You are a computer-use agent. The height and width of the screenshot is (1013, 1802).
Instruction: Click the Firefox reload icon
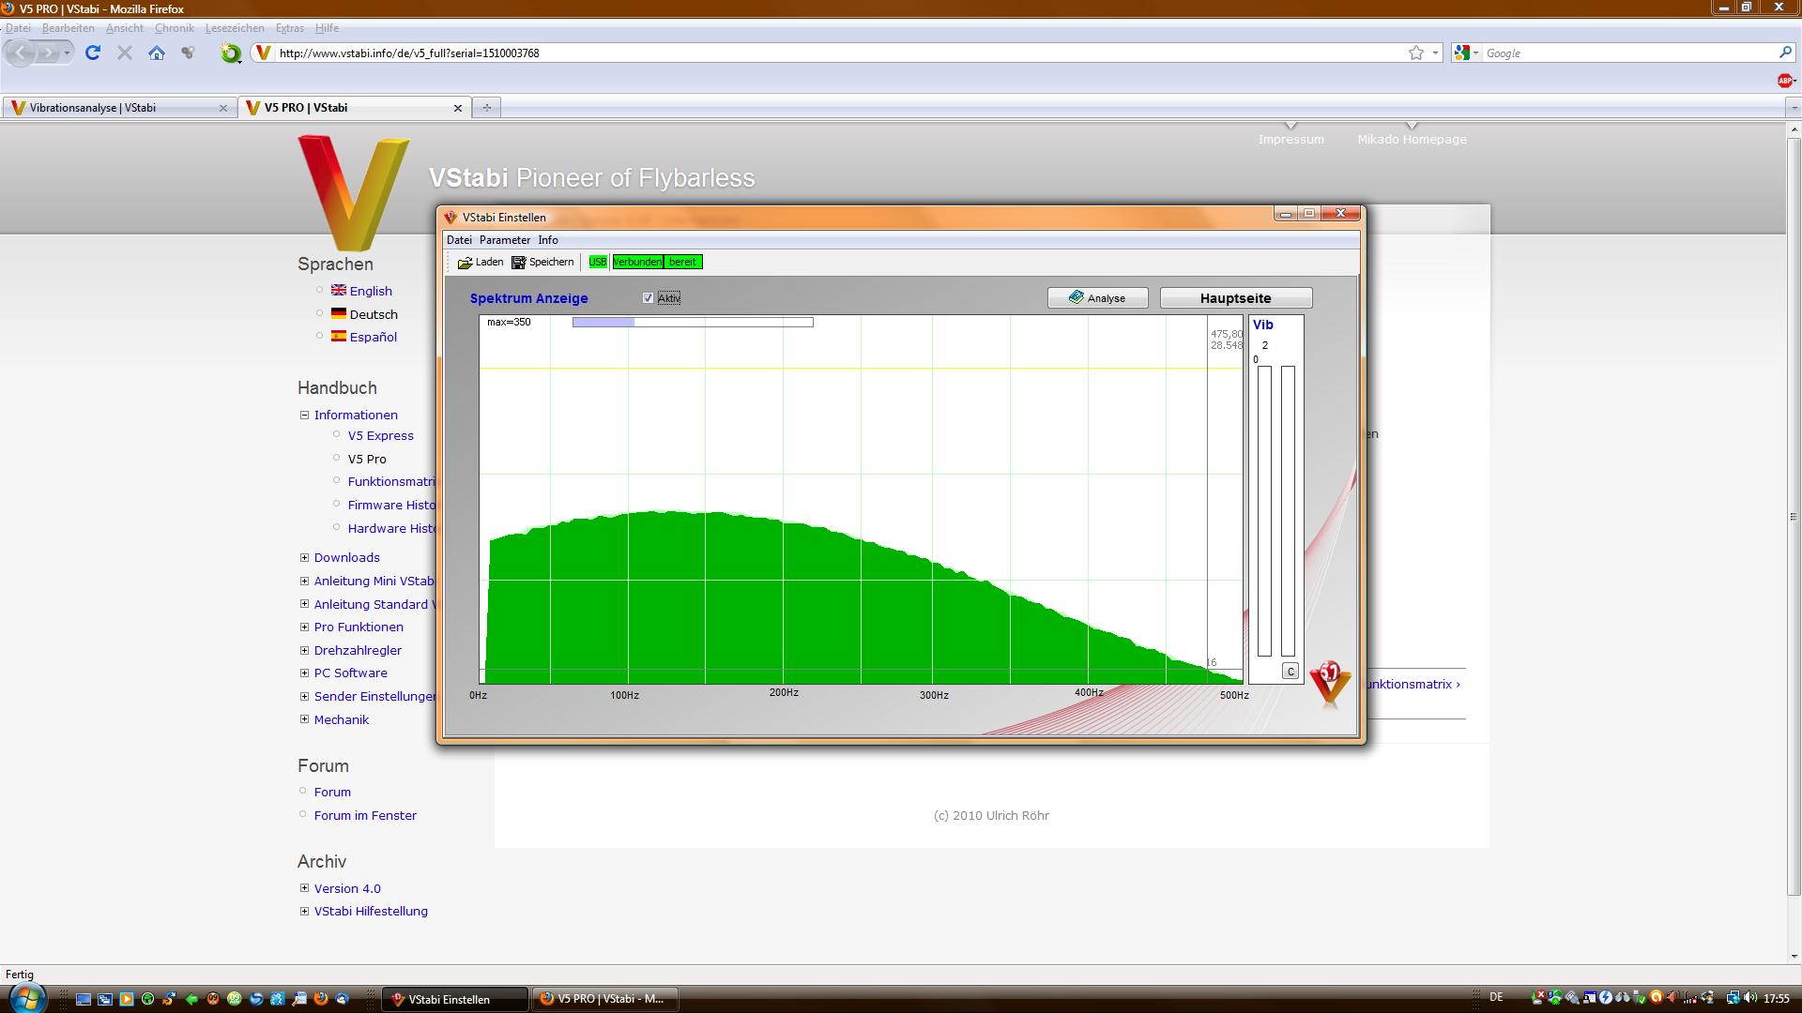(x=92, y=53)
